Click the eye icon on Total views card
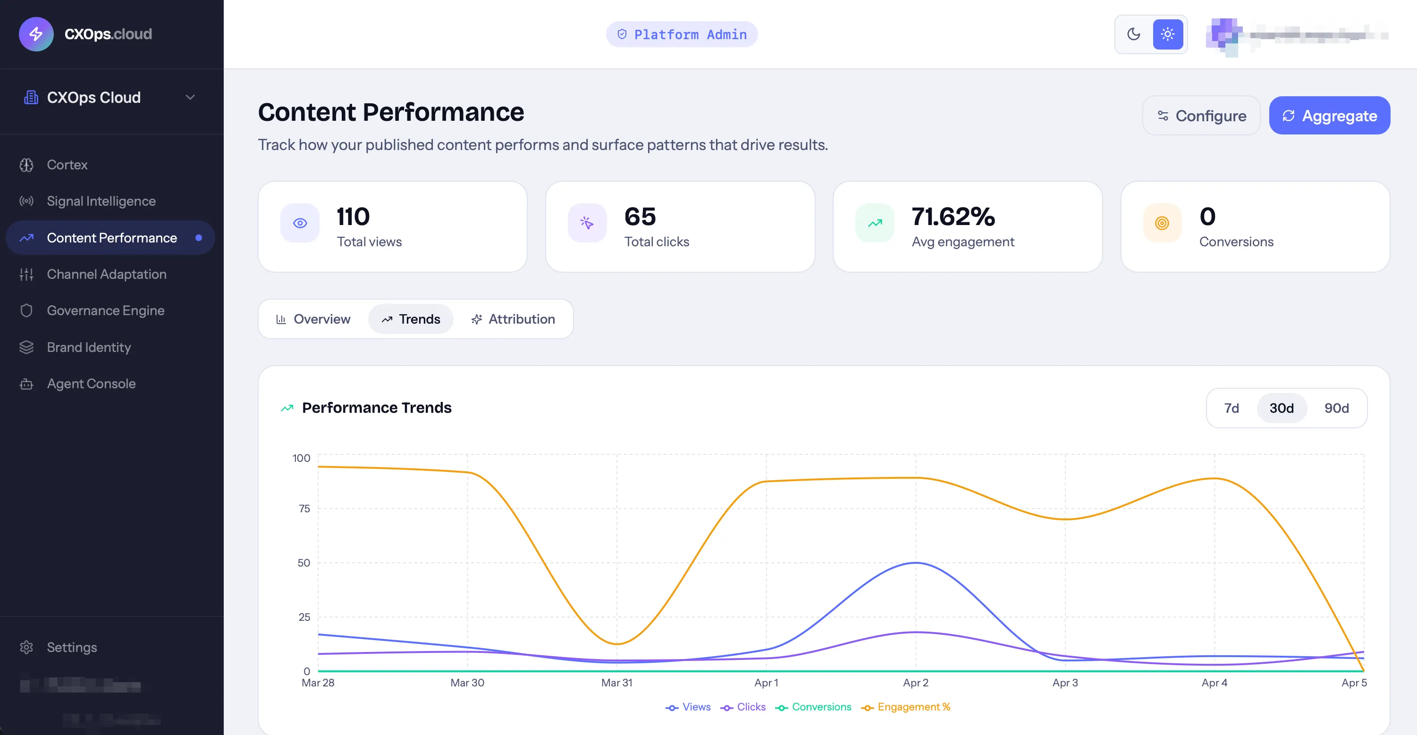This screenshot has width=1417, height=735. (x=300, y=223)
